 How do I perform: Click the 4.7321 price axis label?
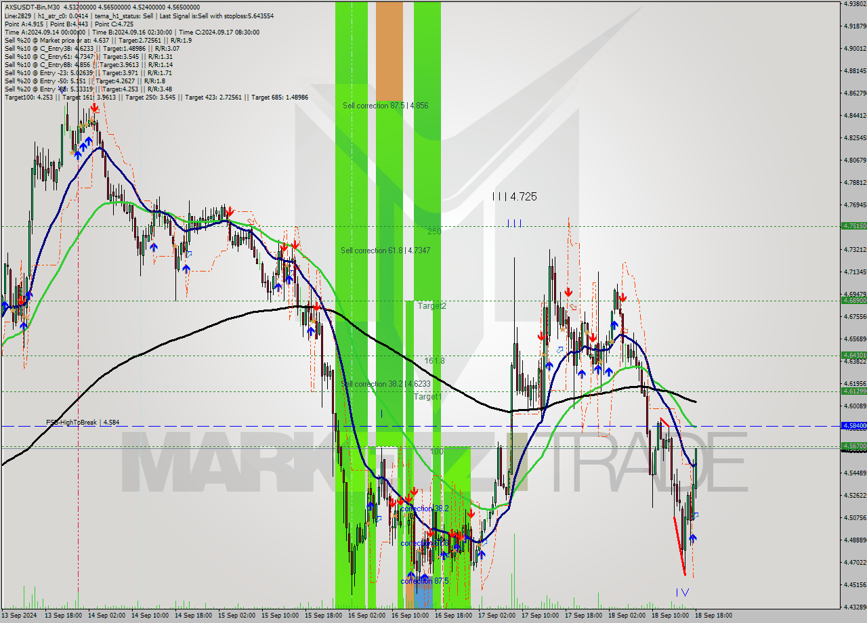click(x=855, y=249)
